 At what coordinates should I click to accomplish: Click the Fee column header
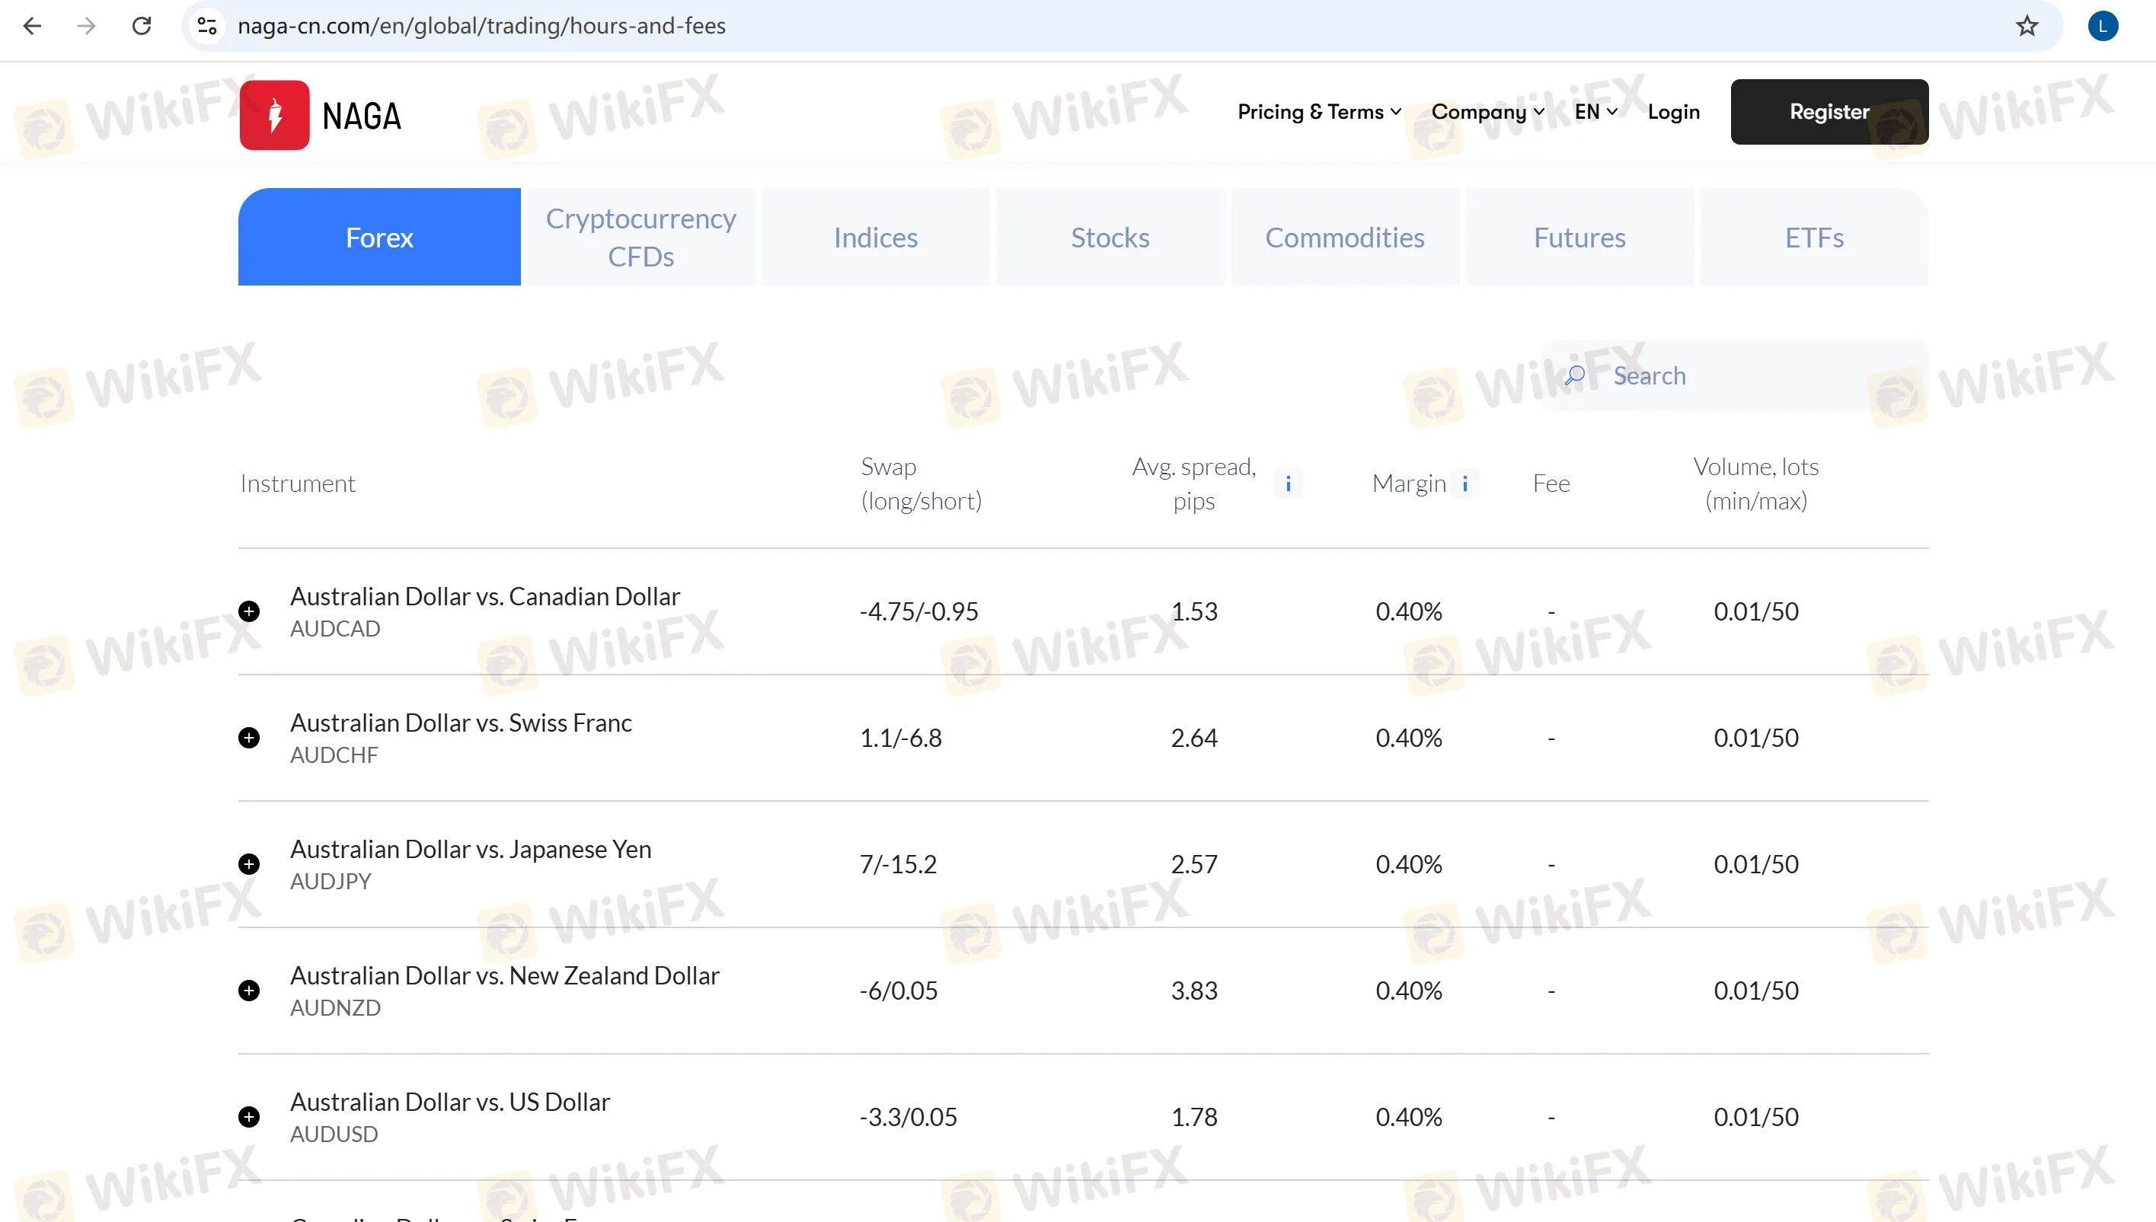pyautogui.click(x=1551, y=483)
